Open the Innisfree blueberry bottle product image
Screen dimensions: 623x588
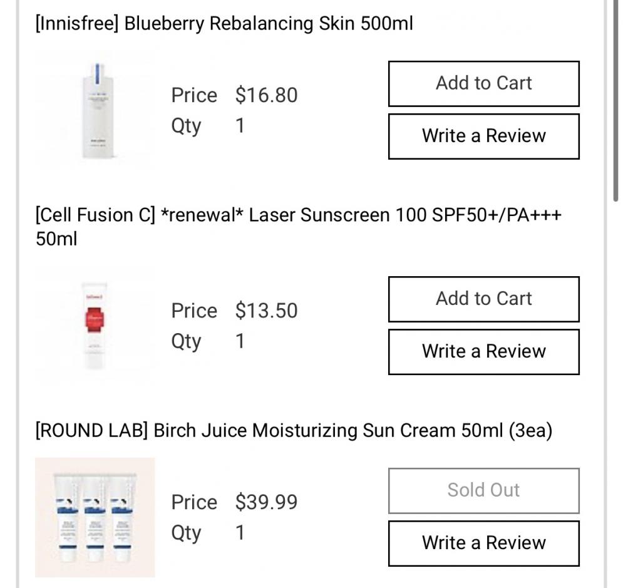point(95,110)
